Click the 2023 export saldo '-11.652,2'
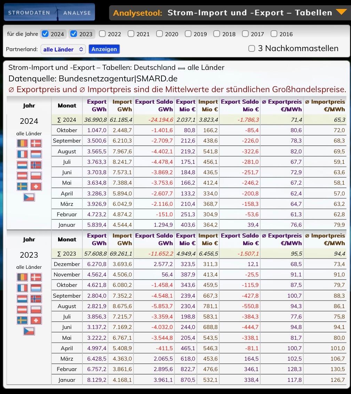Viewport: 351px width, 394px height. [x=161, y=254]
